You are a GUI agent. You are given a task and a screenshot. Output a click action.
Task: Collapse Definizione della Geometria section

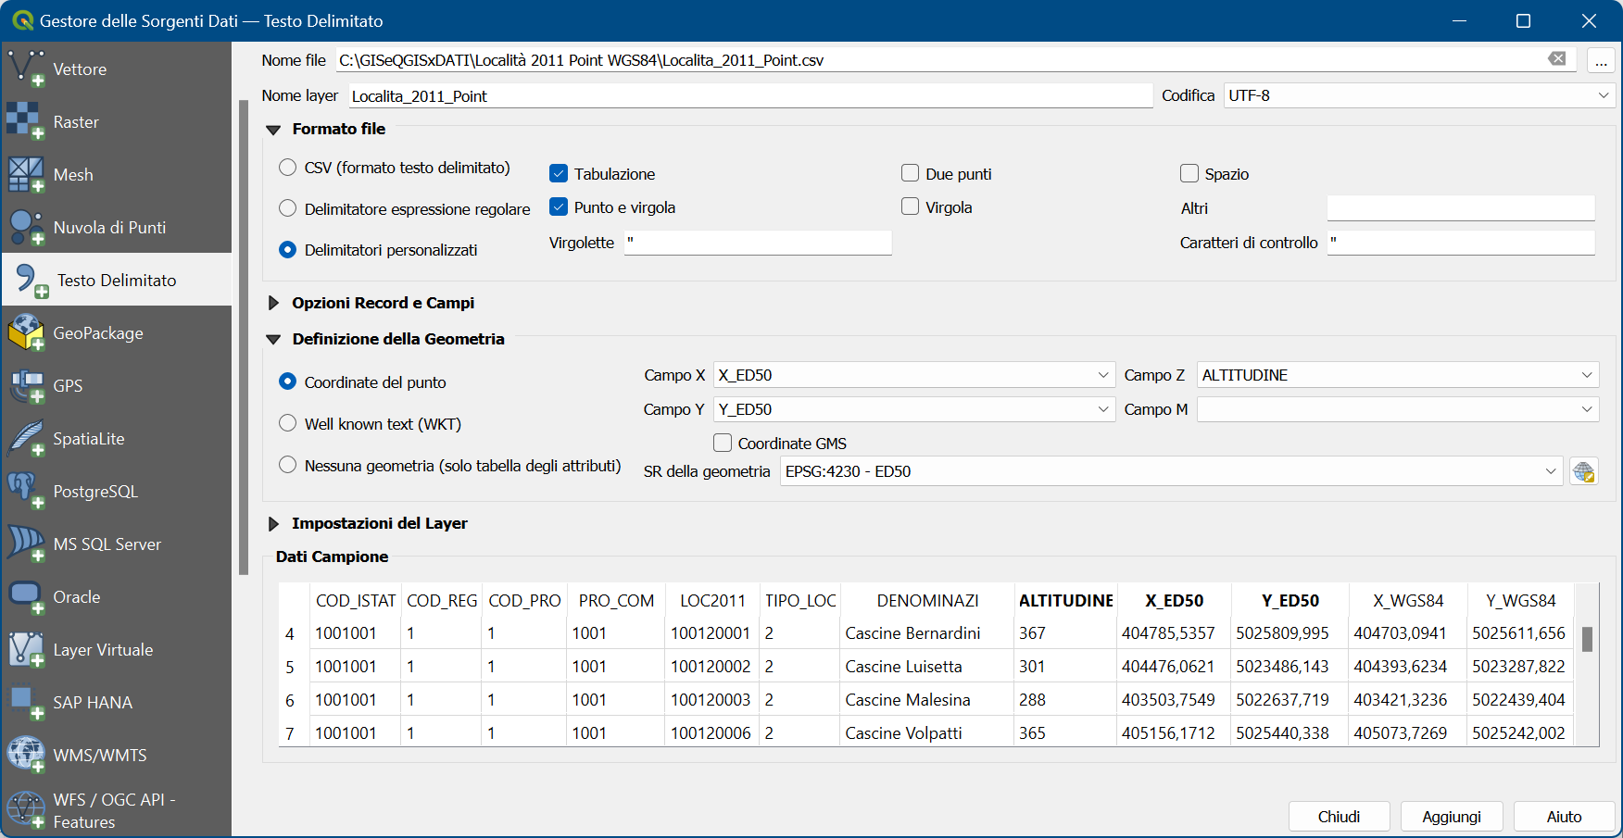pyautogui.click(x=273, y=340)
